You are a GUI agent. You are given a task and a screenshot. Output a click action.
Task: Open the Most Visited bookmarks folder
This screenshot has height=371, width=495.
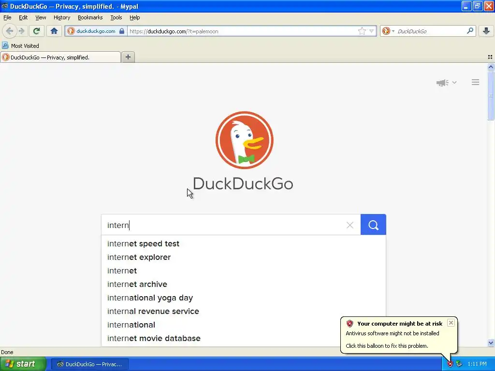[20, 46]
